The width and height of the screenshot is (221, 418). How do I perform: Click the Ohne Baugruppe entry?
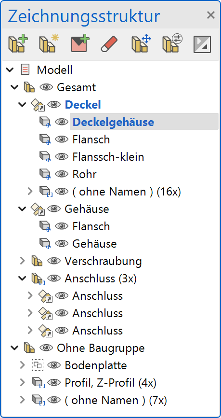[101, 348]
